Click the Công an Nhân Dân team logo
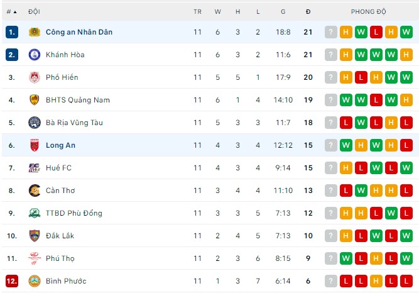419x293 pixels. point(35,32)
